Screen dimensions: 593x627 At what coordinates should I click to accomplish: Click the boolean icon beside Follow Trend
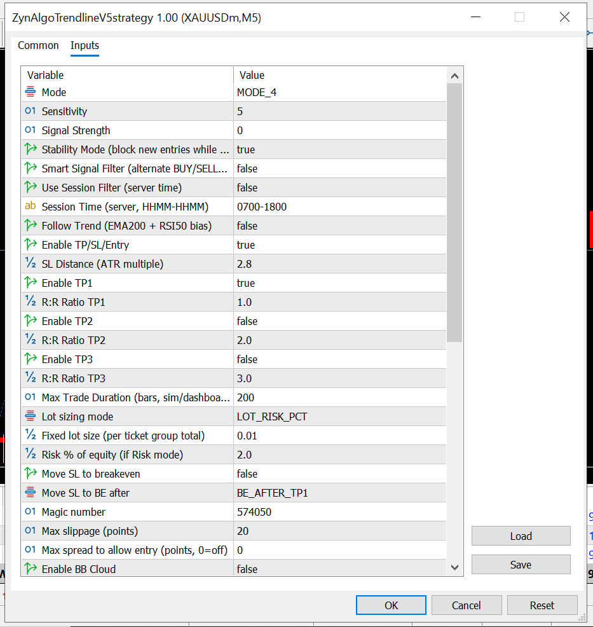coord(31,225)
